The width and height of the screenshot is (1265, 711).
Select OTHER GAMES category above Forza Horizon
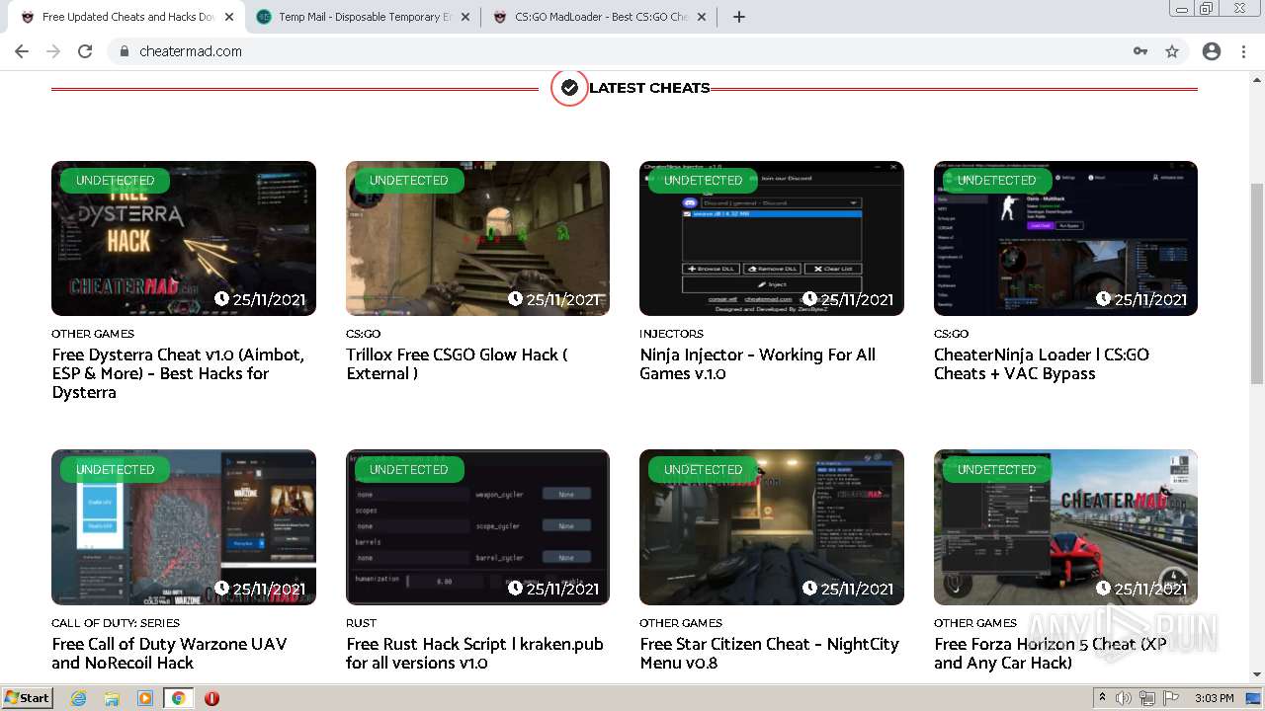974,623
